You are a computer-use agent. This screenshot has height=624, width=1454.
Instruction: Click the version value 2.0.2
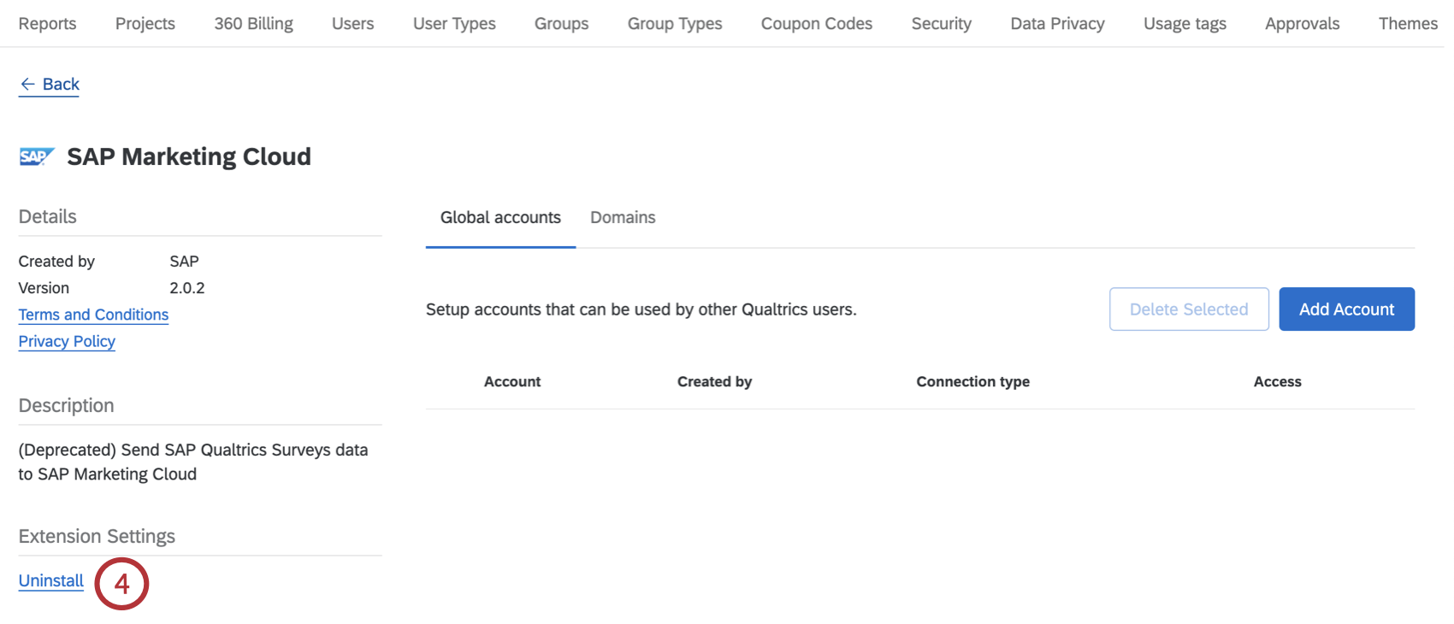[187, 288]
